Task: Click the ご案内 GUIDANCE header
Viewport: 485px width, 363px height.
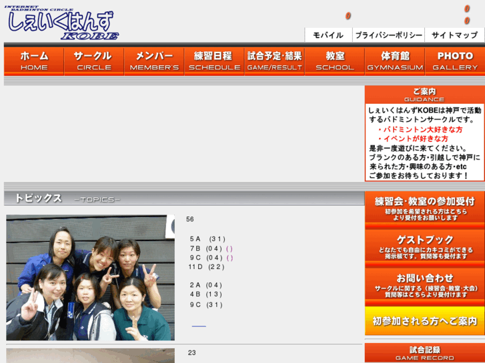Action: 424,95
